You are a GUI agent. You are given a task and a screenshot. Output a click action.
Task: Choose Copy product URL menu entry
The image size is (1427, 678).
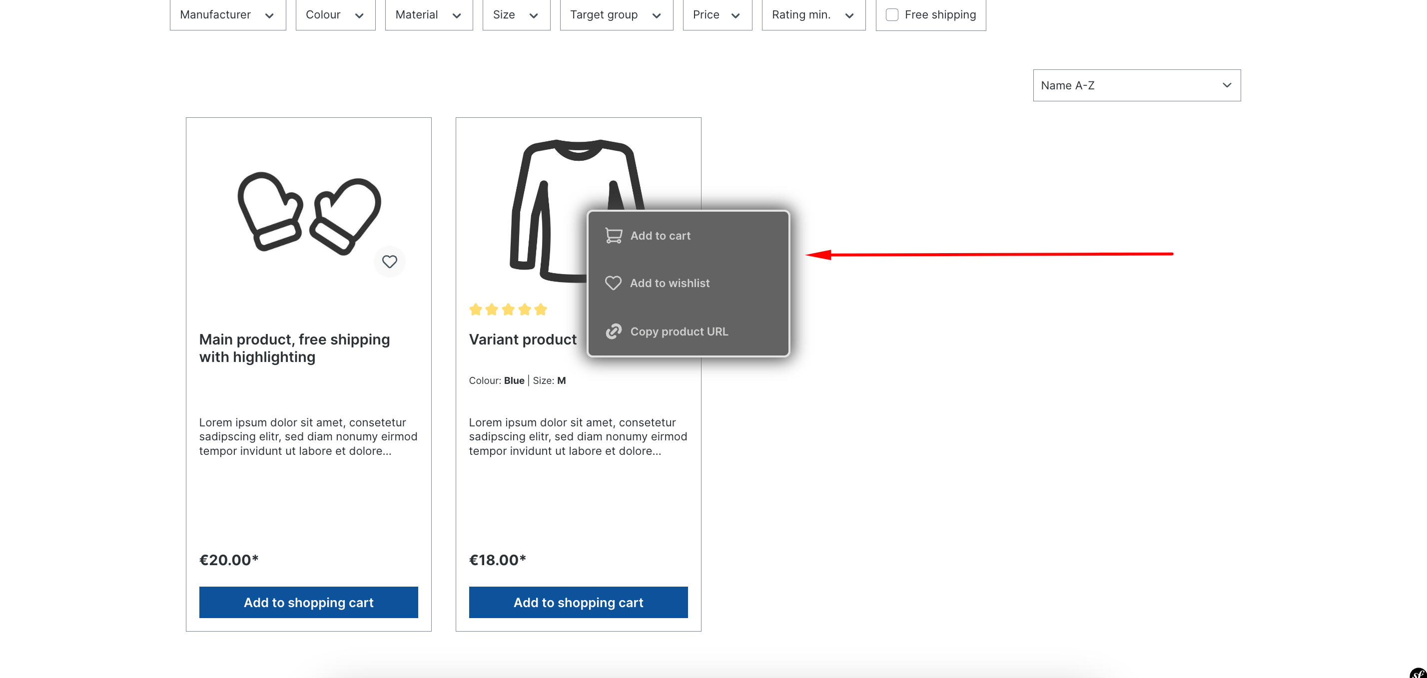688,331
